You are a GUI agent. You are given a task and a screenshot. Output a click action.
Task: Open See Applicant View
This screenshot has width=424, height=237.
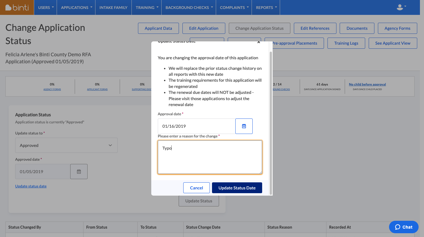[x=393, y=43]
